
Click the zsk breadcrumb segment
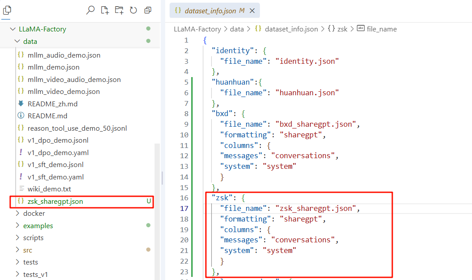(x=342, y=29)
